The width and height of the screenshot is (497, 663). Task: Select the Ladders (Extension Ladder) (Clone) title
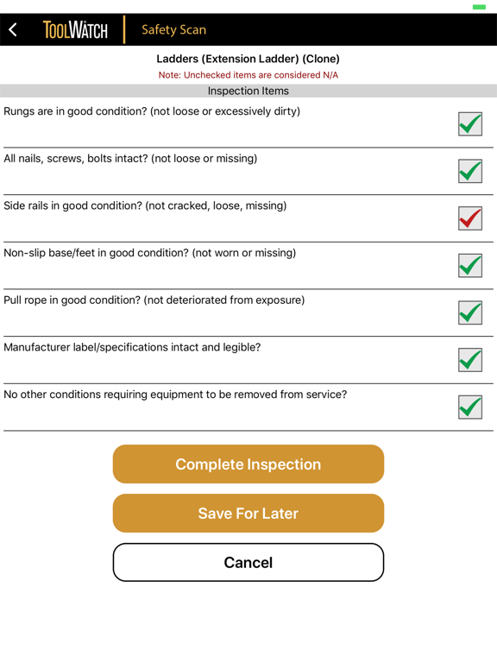point(248,59)
